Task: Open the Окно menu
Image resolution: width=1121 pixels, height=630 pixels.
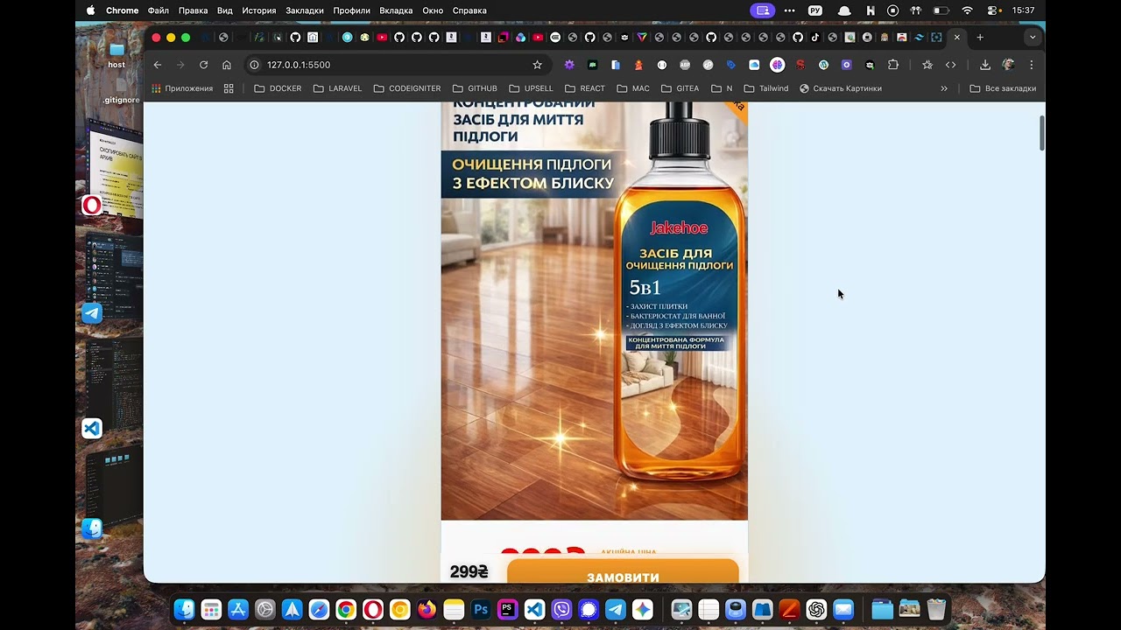Action: point(433,10)
